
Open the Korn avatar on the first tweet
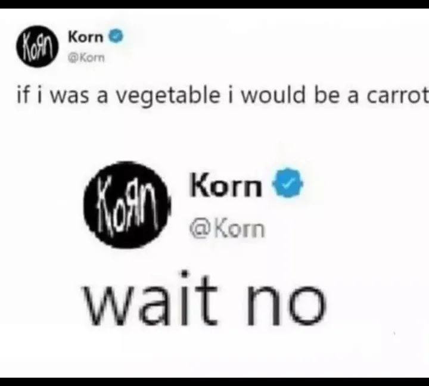coord(37,46)
